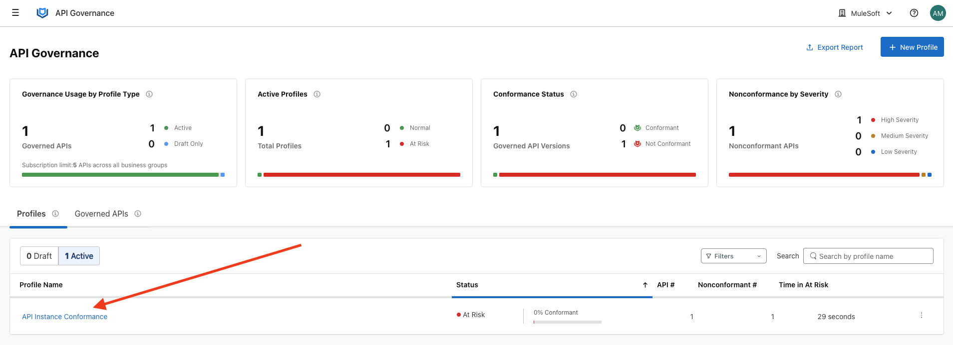
Task: Open the row's three-dot actions menu
Action: (x=921, y=316)
